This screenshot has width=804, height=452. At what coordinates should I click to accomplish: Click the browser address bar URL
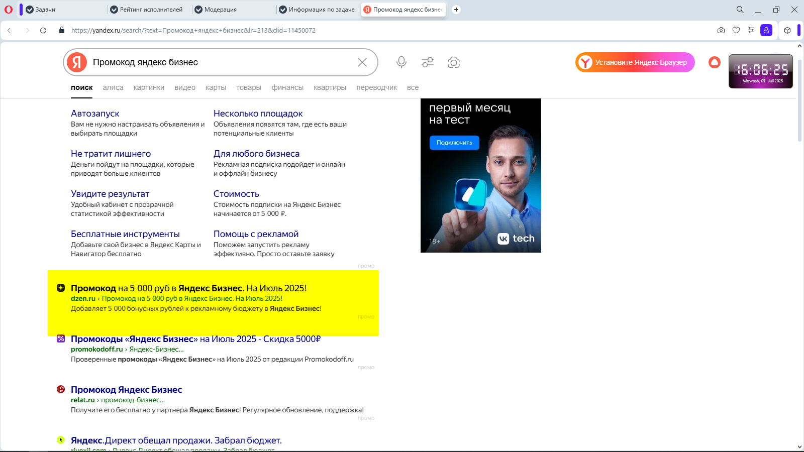point(193,30)
